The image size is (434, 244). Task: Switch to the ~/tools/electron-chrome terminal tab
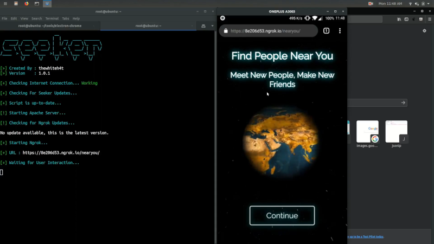(50, 25)
